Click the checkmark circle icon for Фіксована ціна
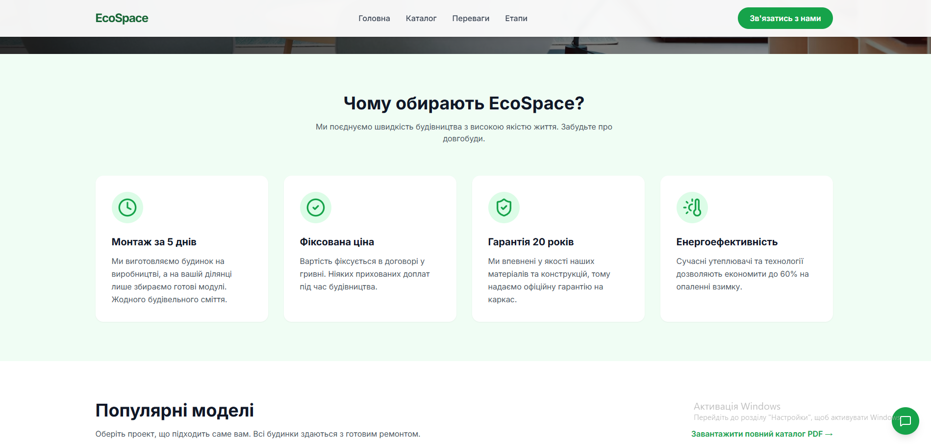The image size is (931, 444). pyautogui.click(x=316, y=208)
